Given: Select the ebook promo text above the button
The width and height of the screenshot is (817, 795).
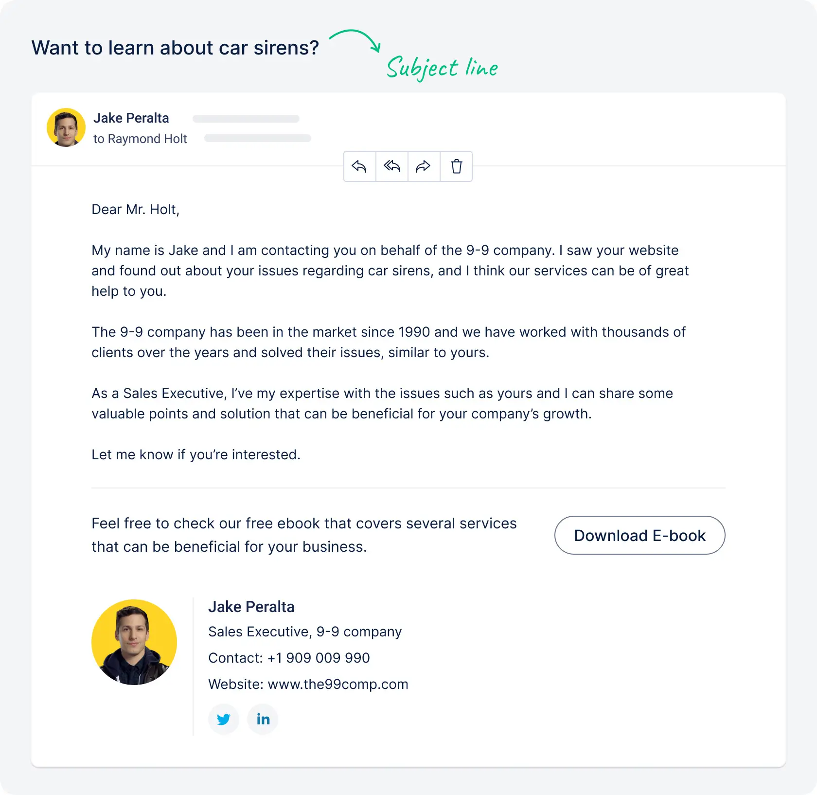Looking at the screenshot, I should (x=303, y=534).
